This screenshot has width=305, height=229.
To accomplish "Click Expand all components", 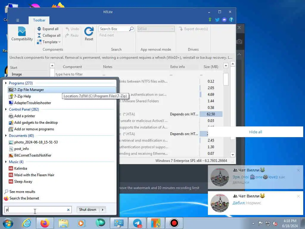I will (48, 29).
